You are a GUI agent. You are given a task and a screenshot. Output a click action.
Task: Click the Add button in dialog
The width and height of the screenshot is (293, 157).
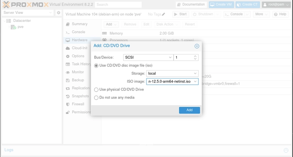tap(189, 110)
